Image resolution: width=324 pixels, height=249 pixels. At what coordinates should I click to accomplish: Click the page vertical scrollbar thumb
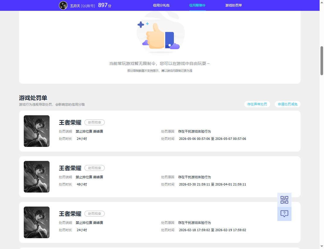click(322, 61)
